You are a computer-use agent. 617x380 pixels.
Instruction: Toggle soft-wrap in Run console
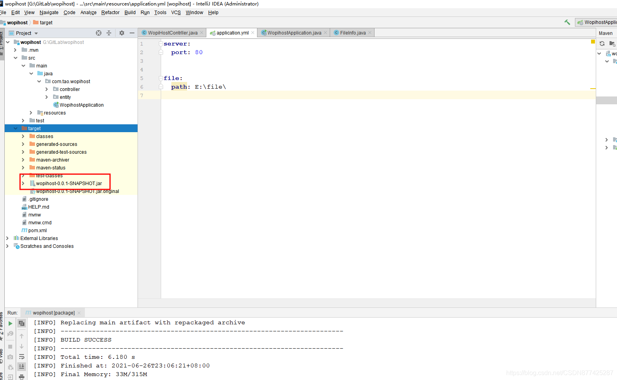click(x=22, y=357)
